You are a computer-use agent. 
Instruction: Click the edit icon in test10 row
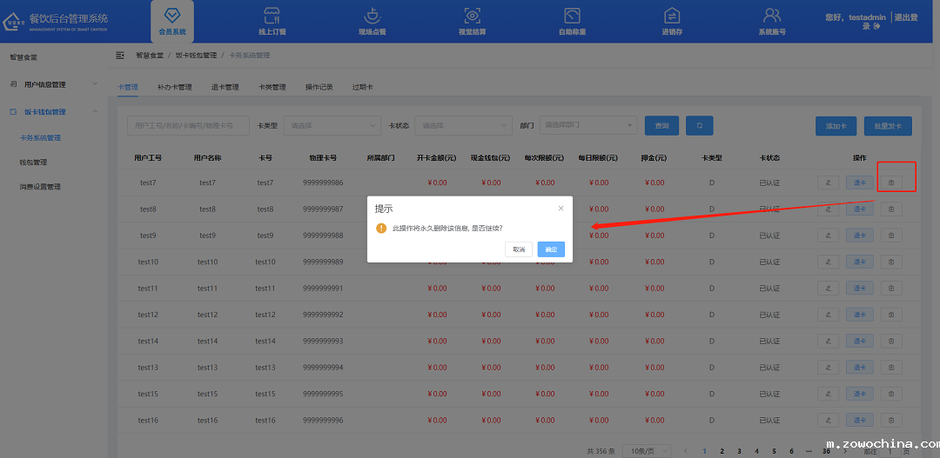click(x=828, y=262)
